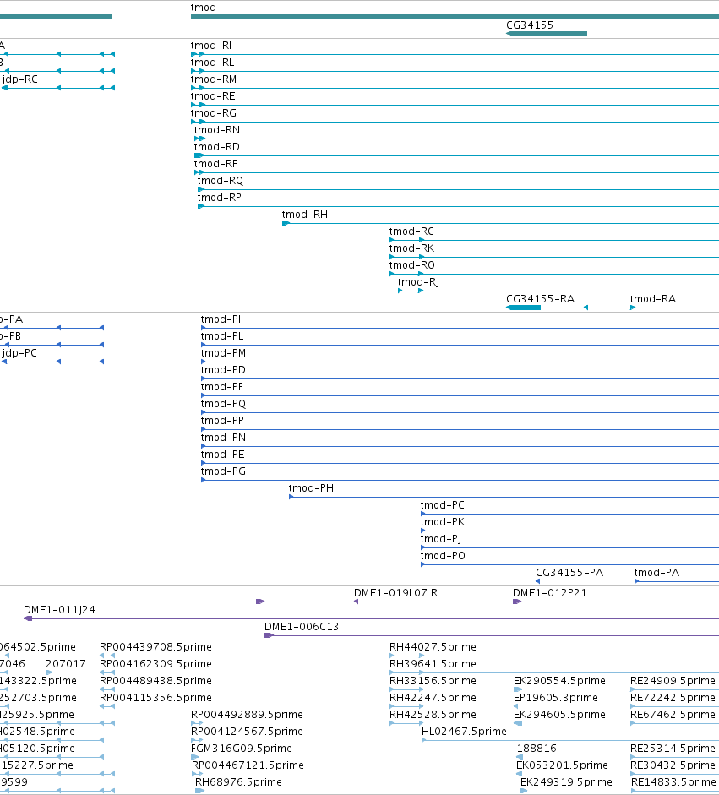Select transcript tmod-RK
Screen dimensions: 719x795
(x=411, y=248)
